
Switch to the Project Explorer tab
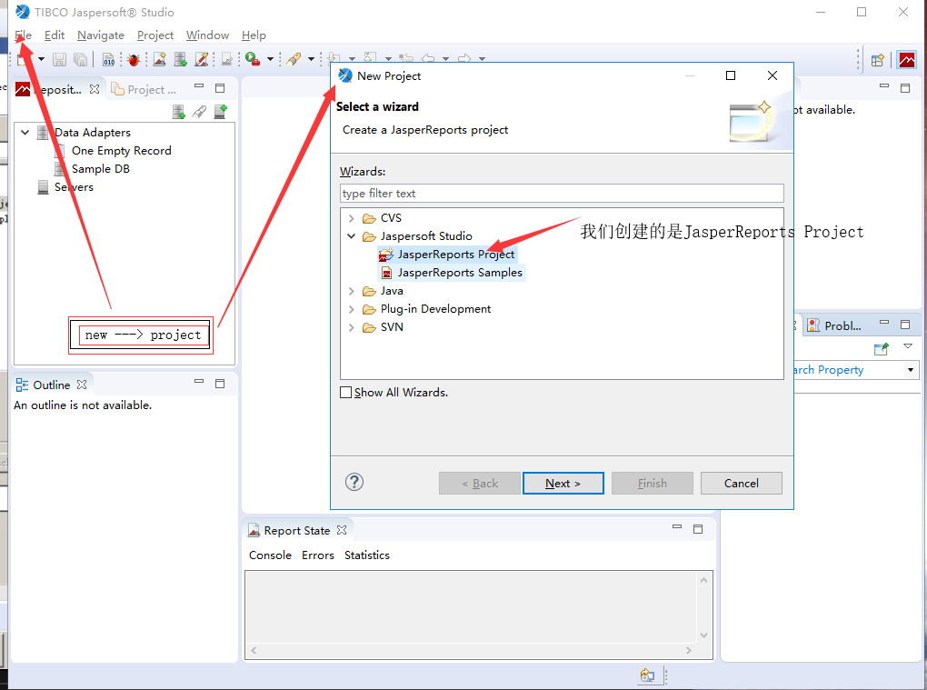[144, 89]
